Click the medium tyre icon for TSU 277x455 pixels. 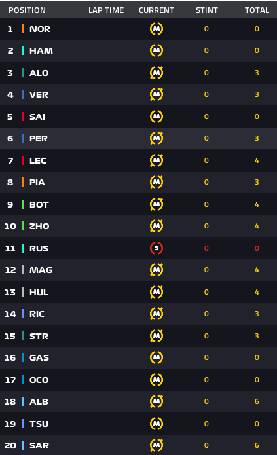pos(157,424)
